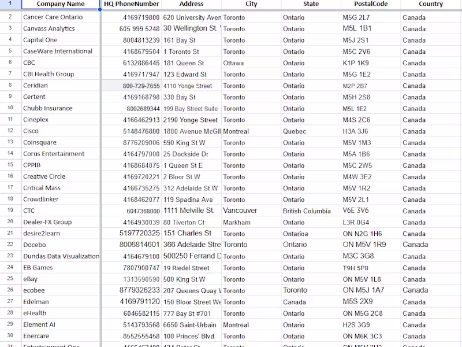
Task: Click the ecobee company cell
Action: (x=61, y=290)
